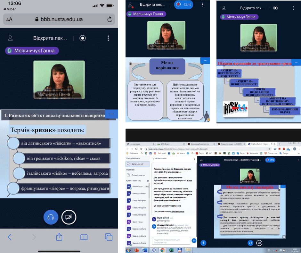Screen dimensions: 301x253
Task: Open the Избранное bookmarks folder
Action: [133, 153]
